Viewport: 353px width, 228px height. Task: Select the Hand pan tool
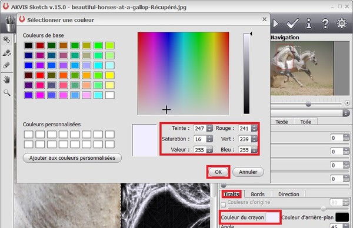[x=6, y=79]
